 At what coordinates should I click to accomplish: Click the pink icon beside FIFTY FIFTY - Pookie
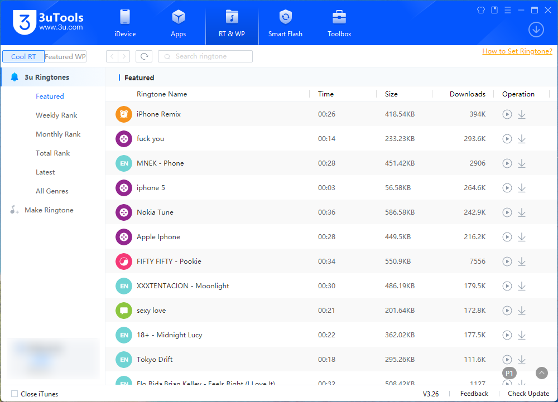tap(124, 261)
